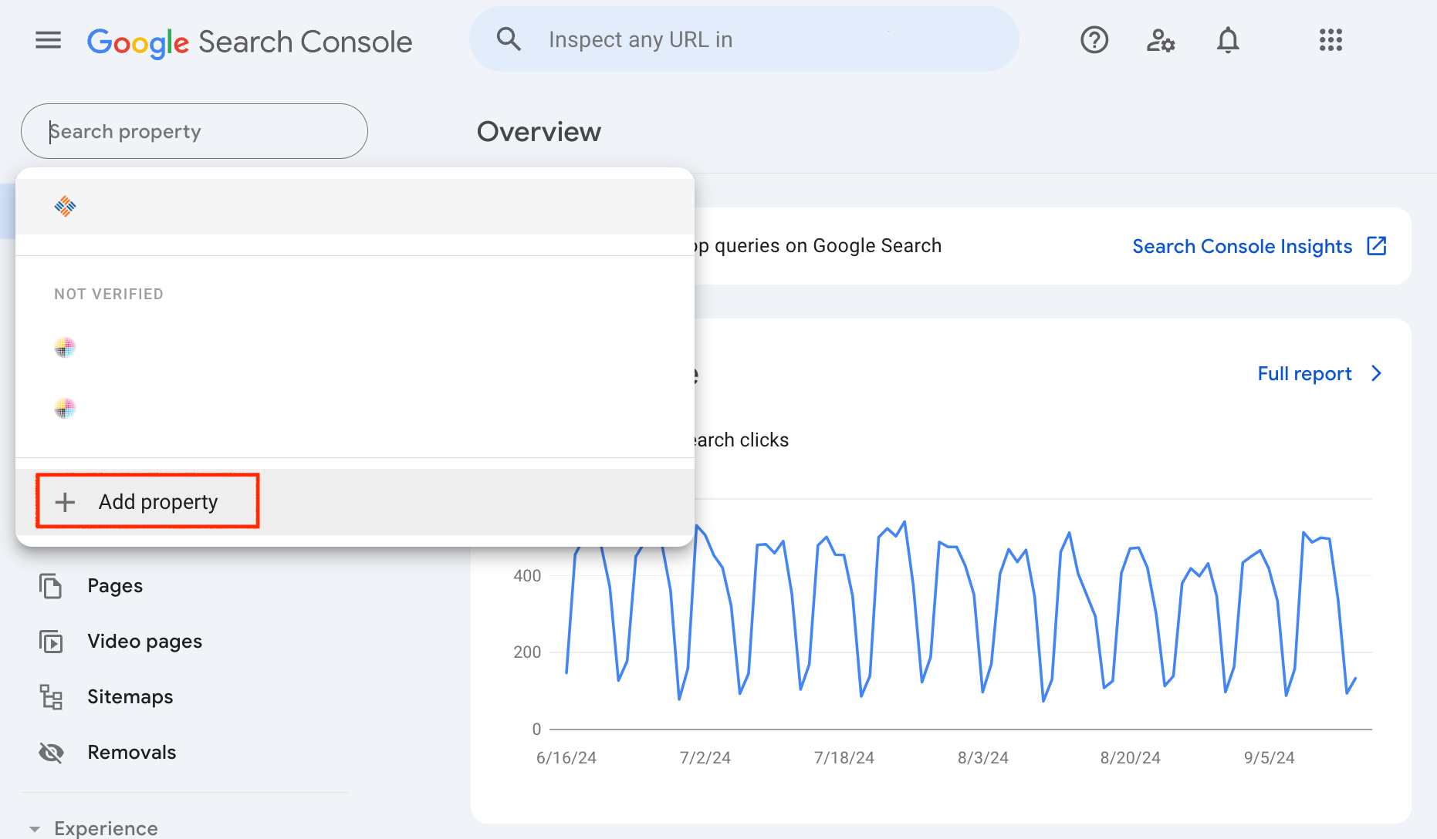Screen dimensions: 1437x839
Task: Click the magnifier icon in URL inspect bar
Action: (x=509, y=39)
